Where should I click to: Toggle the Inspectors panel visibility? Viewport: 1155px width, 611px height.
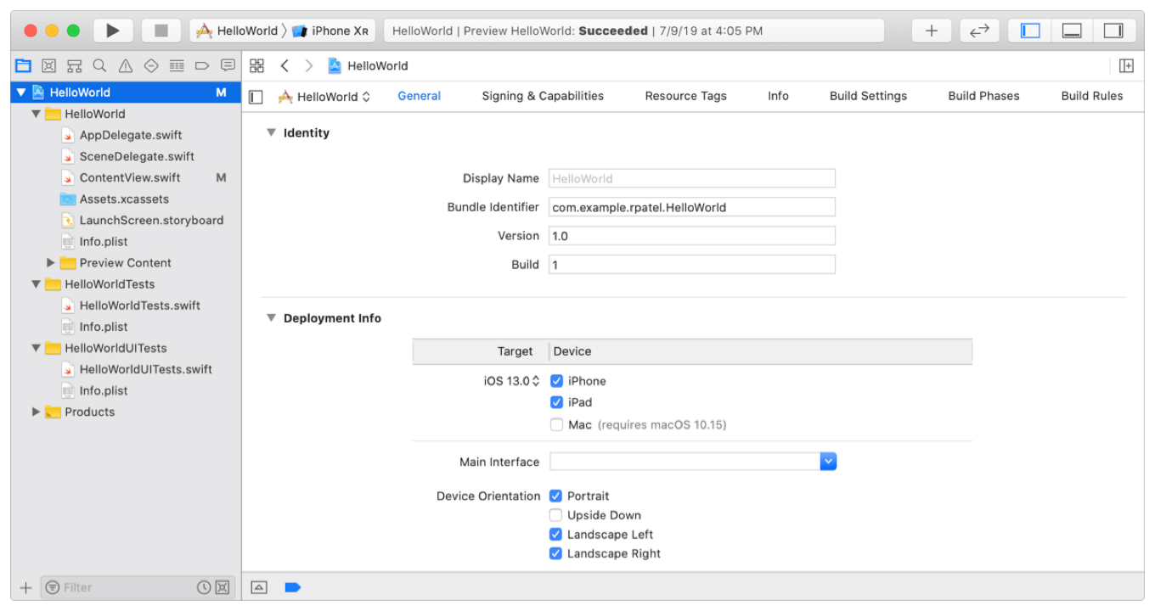[x=1113, y=31]
